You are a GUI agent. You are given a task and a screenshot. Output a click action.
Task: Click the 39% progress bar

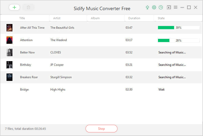179,28
